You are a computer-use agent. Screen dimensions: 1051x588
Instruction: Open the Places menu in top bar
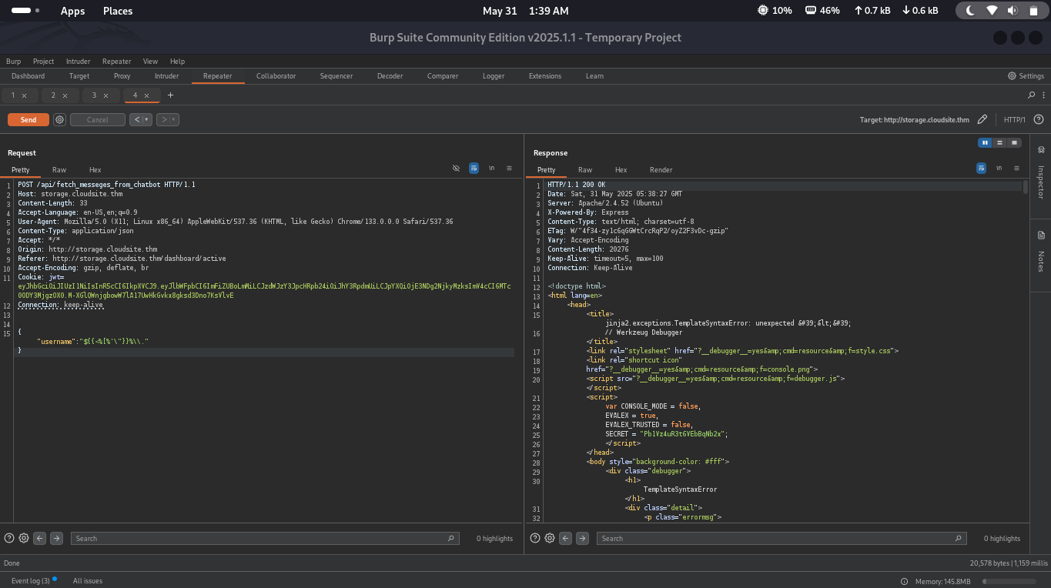[118, 11]
